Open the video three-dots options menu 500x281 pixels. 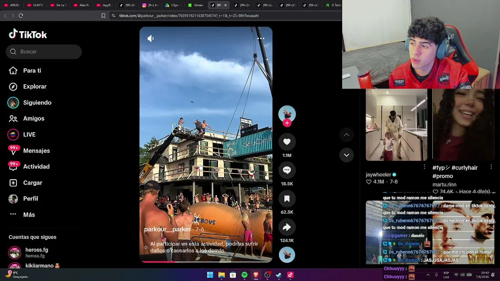pyautogui.click(x=261, y=38)
